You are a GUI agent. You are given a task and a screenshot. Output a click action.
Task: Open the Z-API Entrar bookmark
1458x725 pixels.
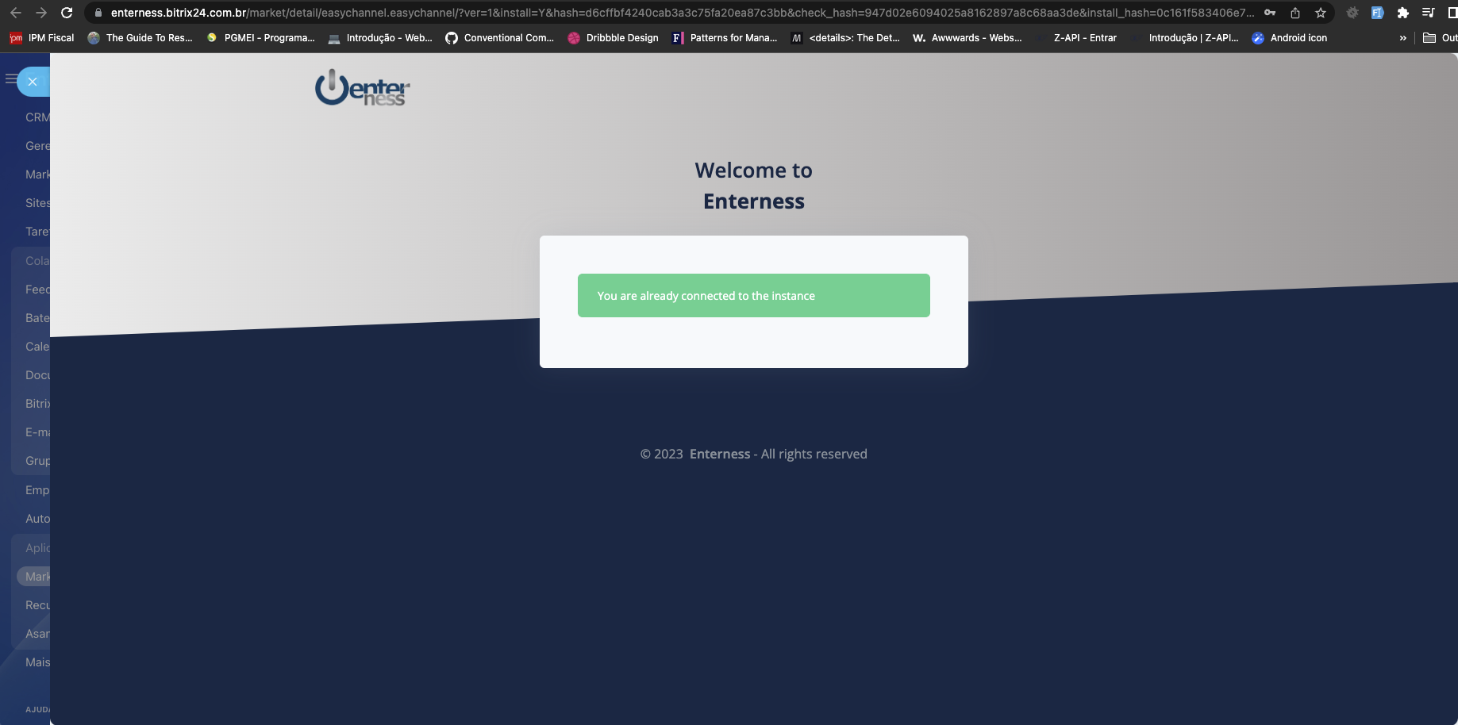pyautogui.click(x=1084, y=37)
